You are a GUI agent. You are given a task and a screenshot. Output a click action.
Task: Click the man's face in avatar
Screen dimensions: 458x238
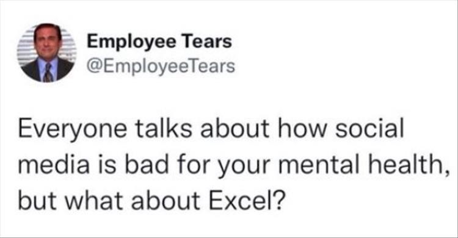point(47,42)
